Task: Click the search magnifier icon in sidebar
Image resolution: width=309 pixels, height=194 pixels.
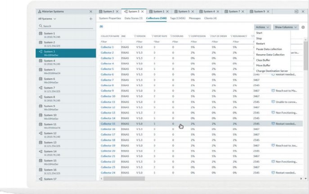Action: 40,26
